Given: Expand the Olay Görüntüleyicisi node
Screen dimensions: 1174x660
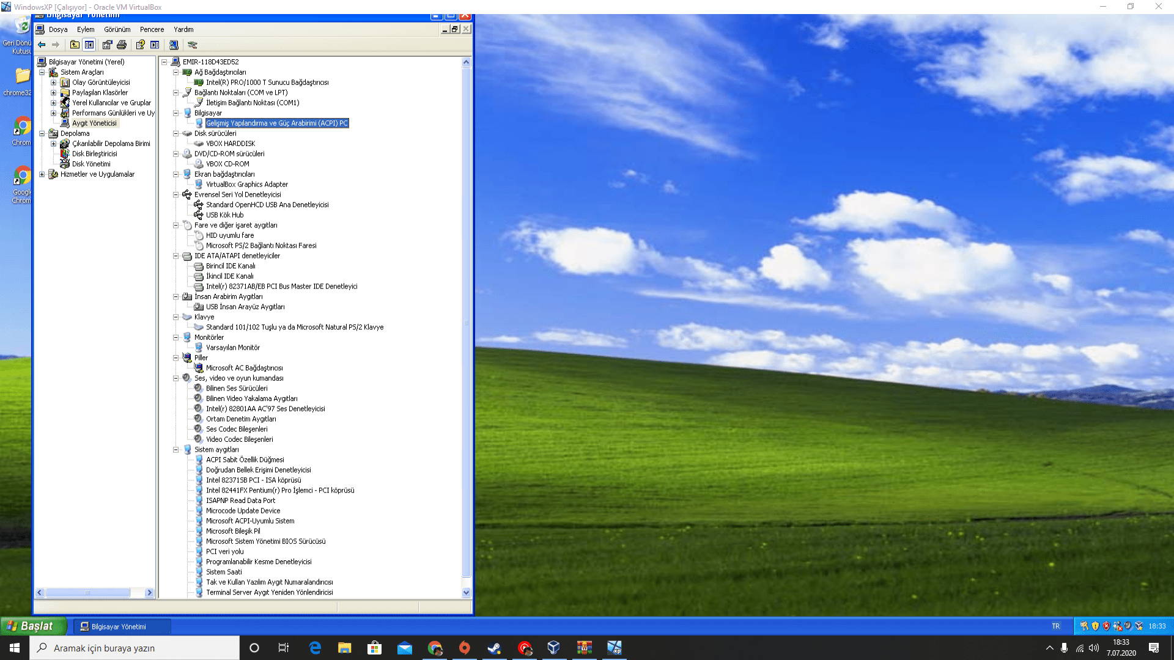Looking at the screenshot, I should click(x=53, y=82).
